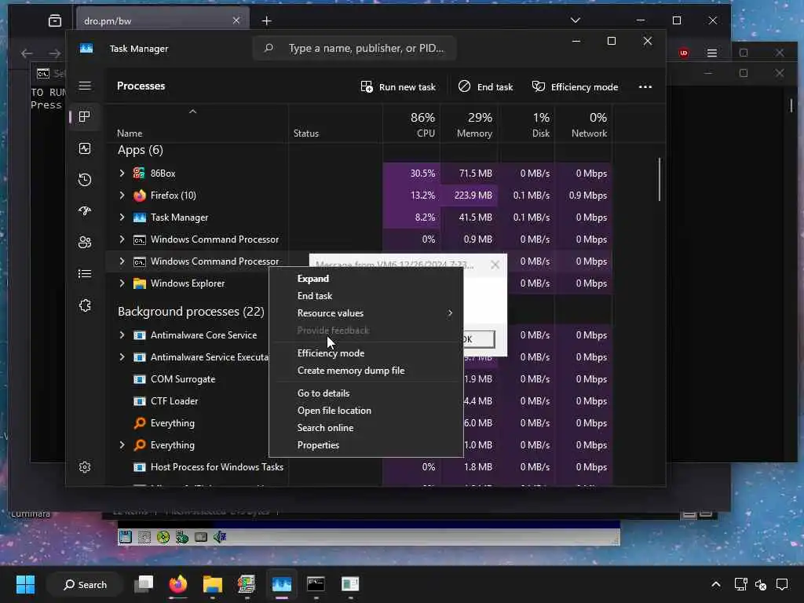The width and height of the screenshot is (804, 603).
Task: Open Task Manager settings gear
Action: 85,467
